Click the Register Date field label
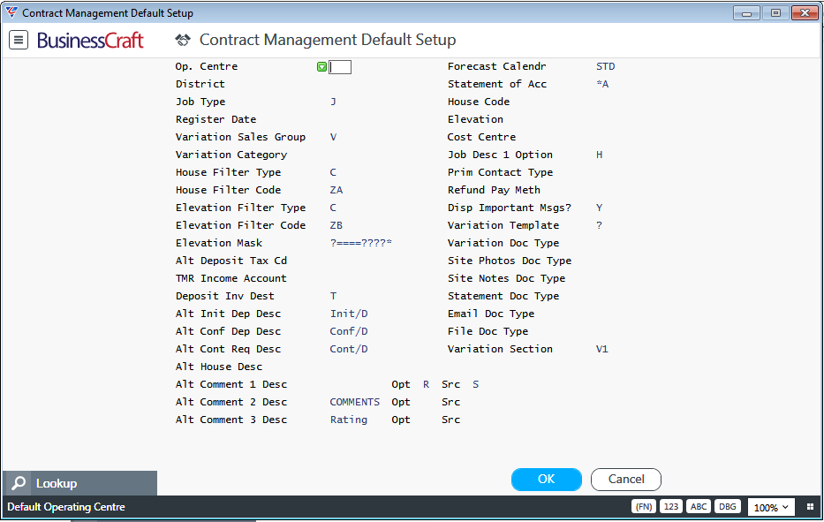 click(x=216, y=119)
